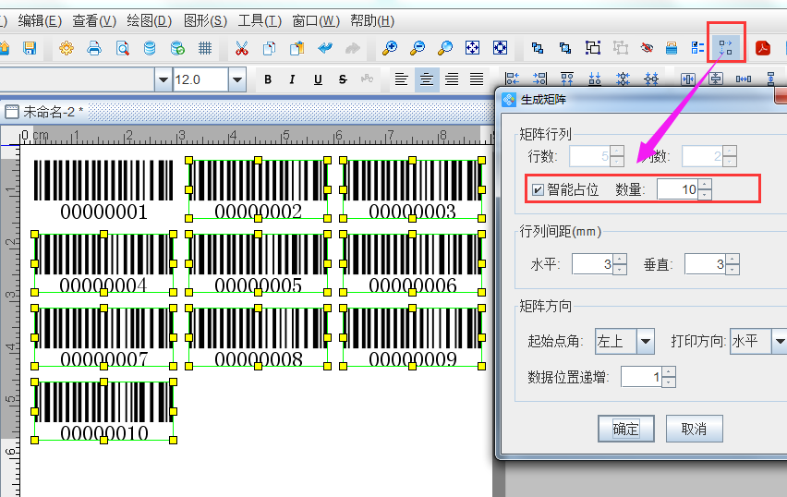Viewport: 787px width, 497px height.
Task: Click the scissors Cut icon
Action: (x=242, y=48)
